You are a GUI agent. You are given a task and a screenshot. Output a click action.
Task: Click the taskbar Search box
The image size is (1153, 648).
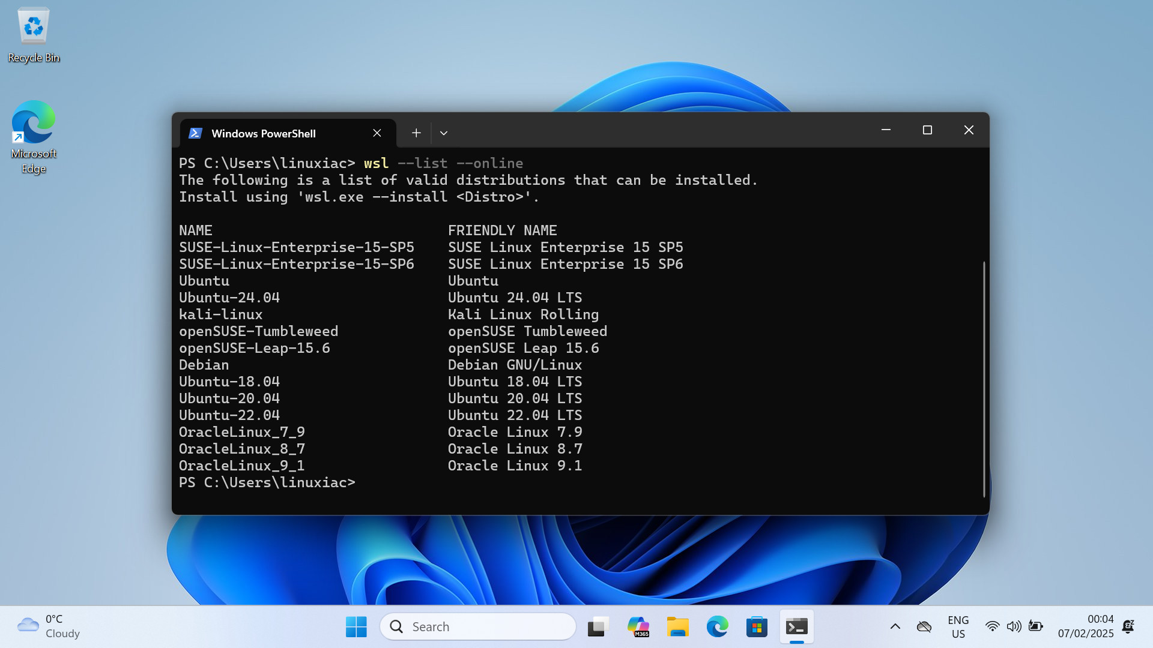click(478, 627)
